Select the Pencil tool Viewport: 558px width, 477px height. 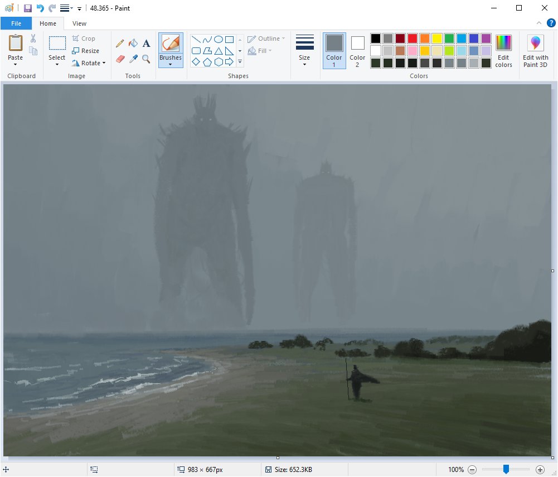(x=120, y=44)
